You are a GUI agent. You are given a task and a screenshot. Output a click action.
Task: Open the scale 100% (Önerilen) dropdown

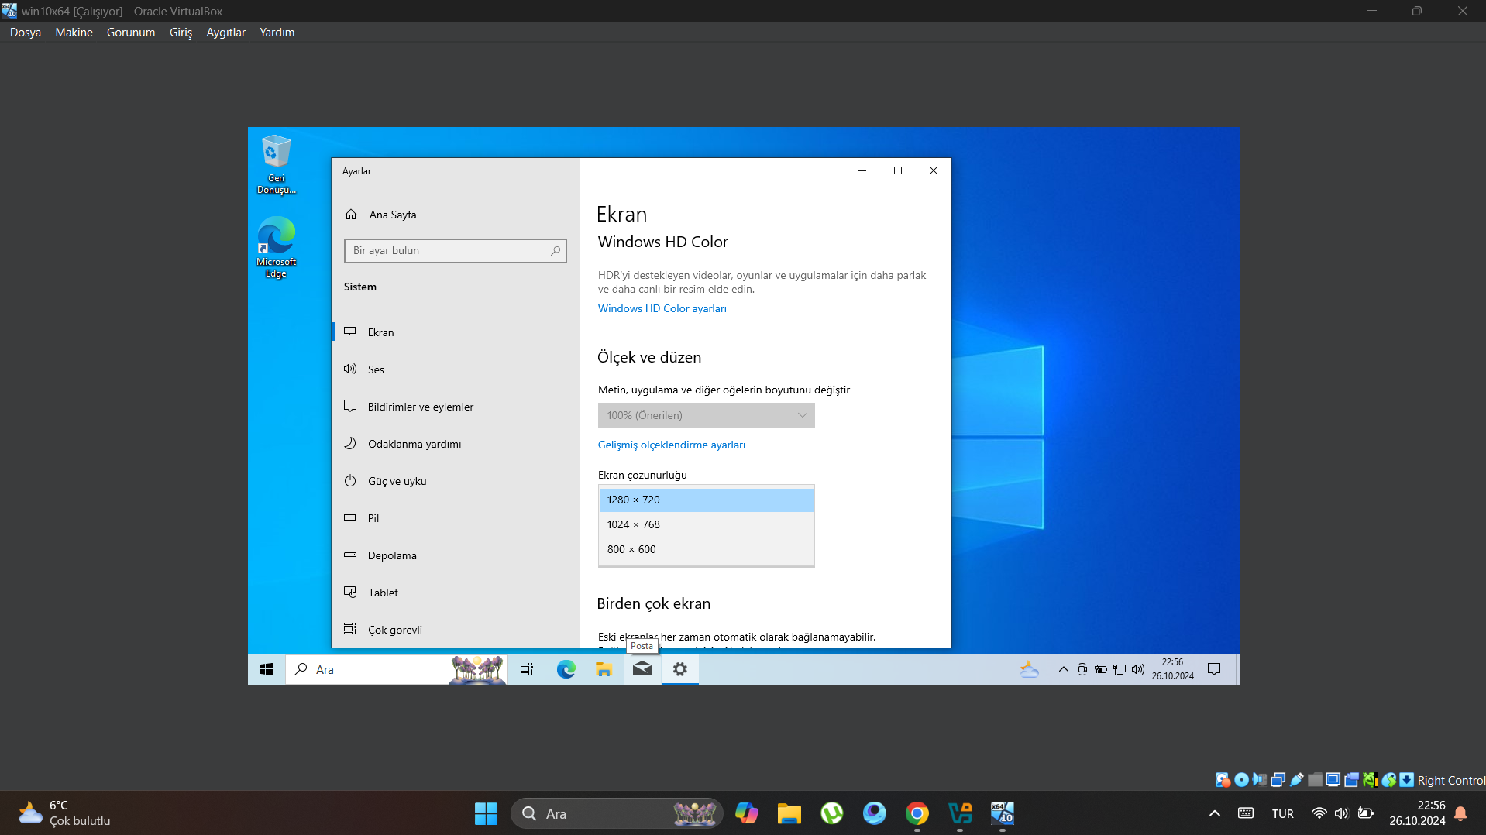(706, 415)
